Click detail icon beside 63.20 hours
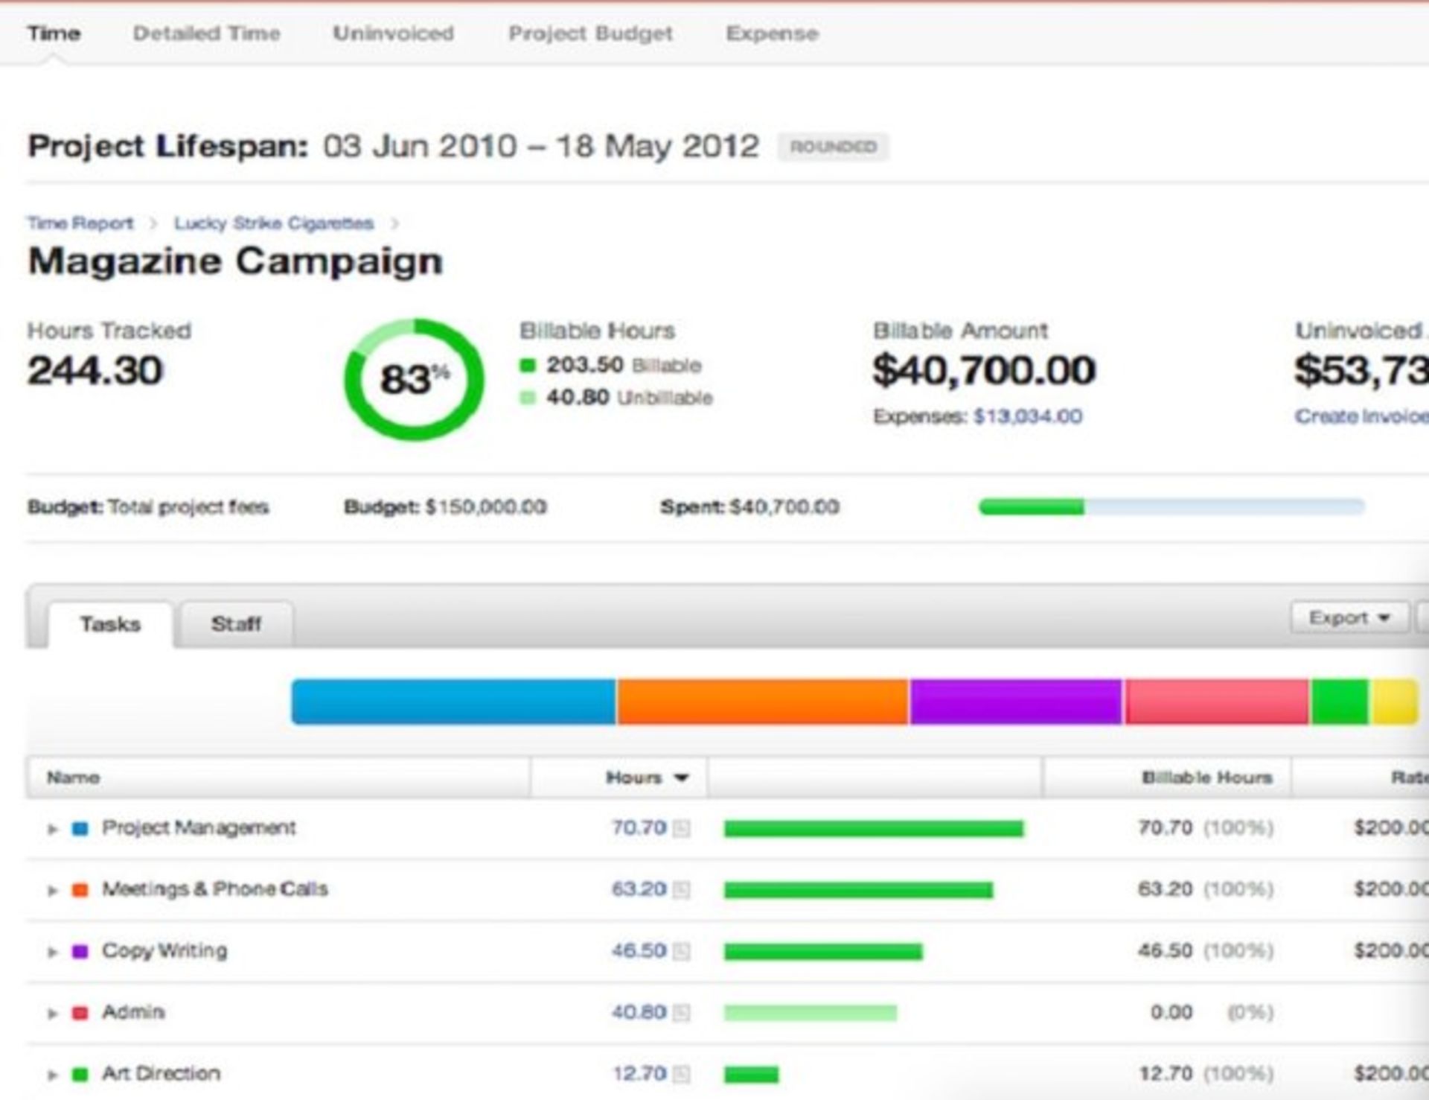This screenshot has width=1429, height=1100. (681, 890)
